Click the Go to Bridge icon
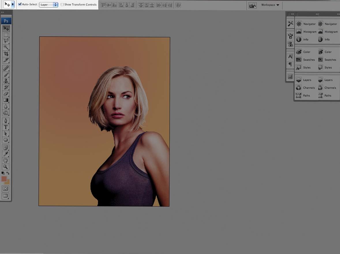340x254 pixels. click(x=252, y=5)
